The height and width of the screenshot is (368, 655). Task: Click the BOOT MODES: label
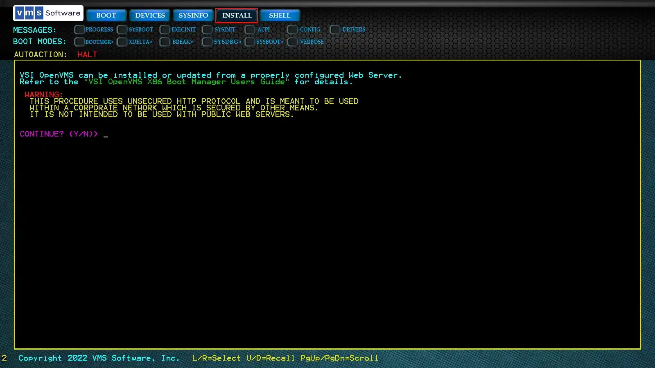[40, 41]
